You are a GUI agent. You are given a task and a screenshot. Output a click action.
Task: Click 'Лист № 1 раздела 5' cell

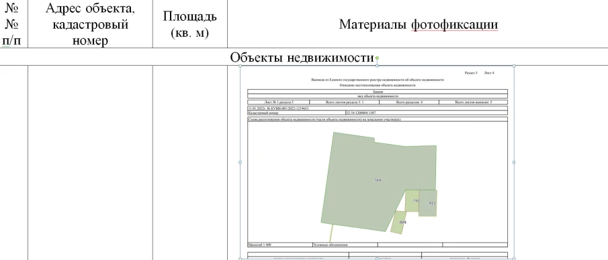pos(279,102)
